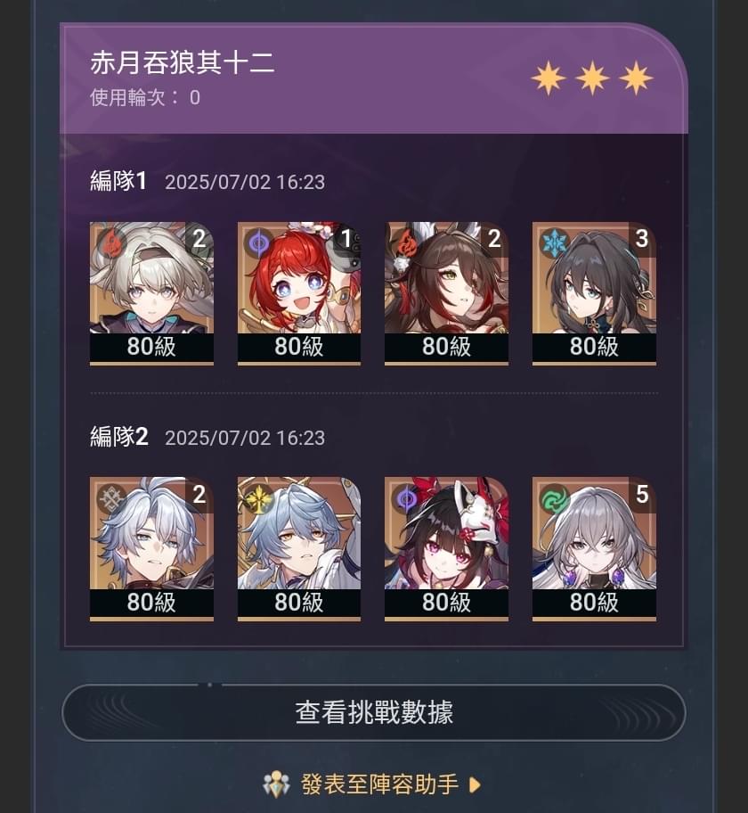Click the fire element icon on Firefly's portrait

click(x=110, y=242)
